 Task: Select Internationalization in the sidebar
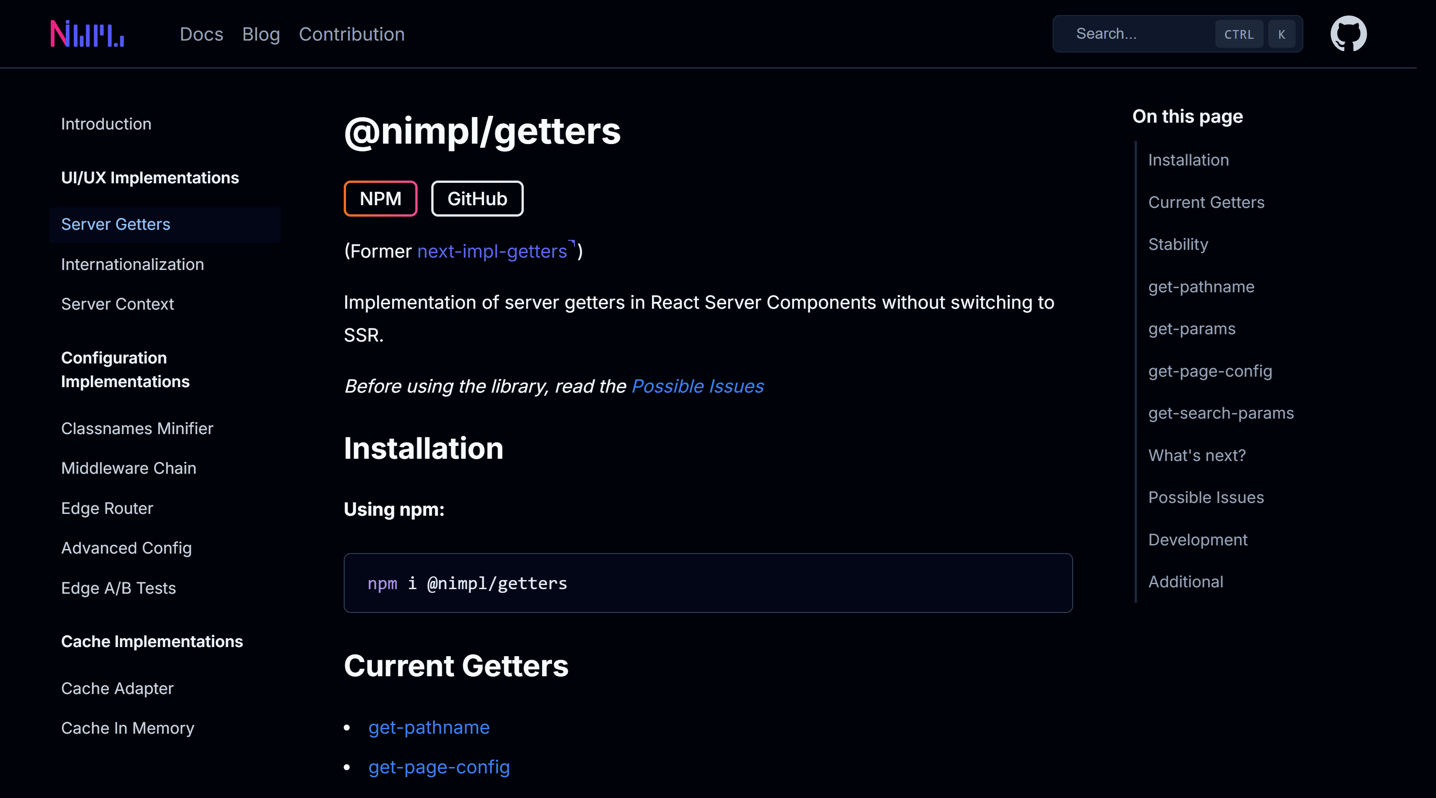pyautogui.click(x=133, y=264)
